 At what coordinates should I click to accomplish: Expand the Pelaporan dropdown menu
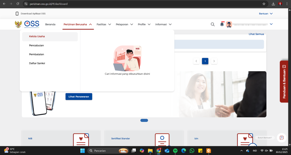124,24
